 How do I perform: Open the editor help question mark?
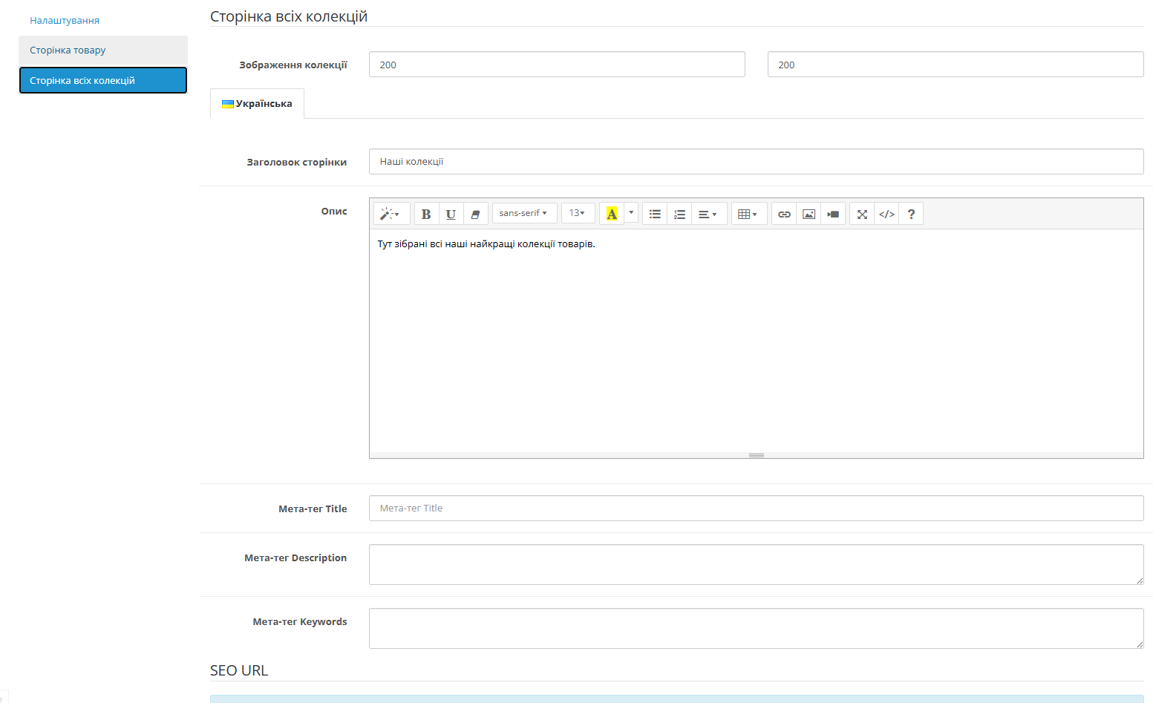click(x=911, y=214)
